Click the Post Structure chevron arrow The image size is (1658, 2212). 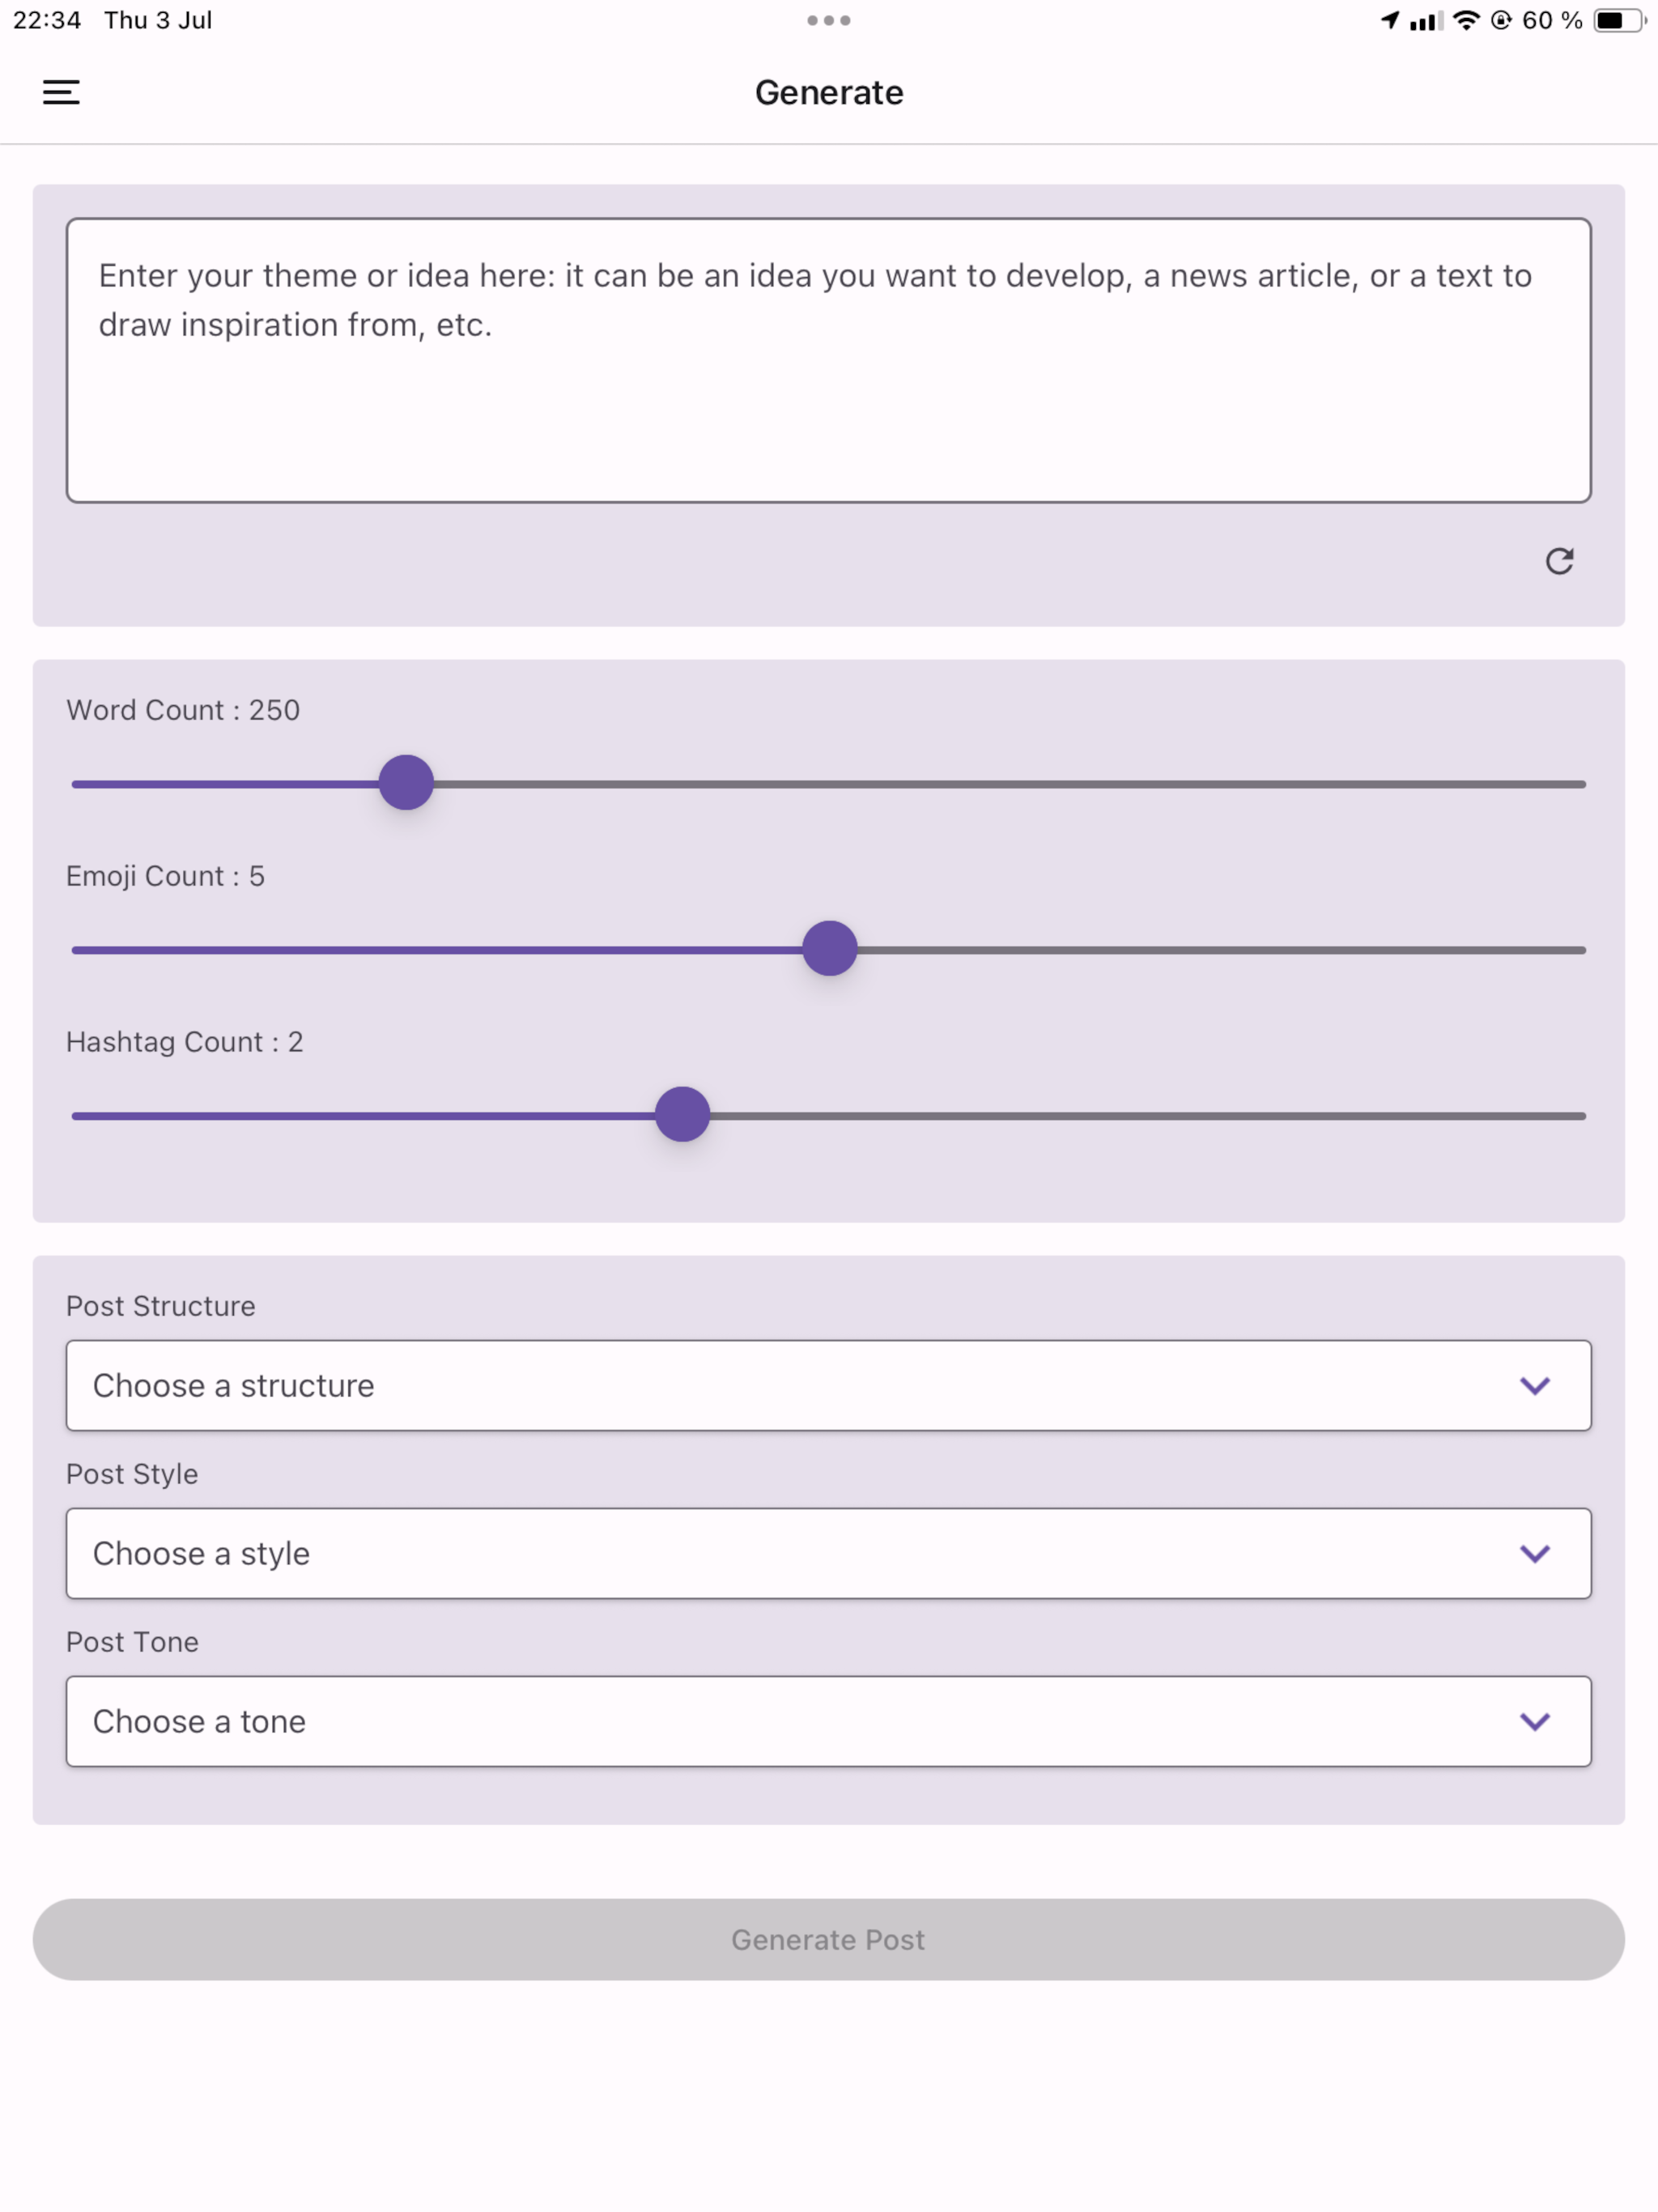point(1535,1386)
